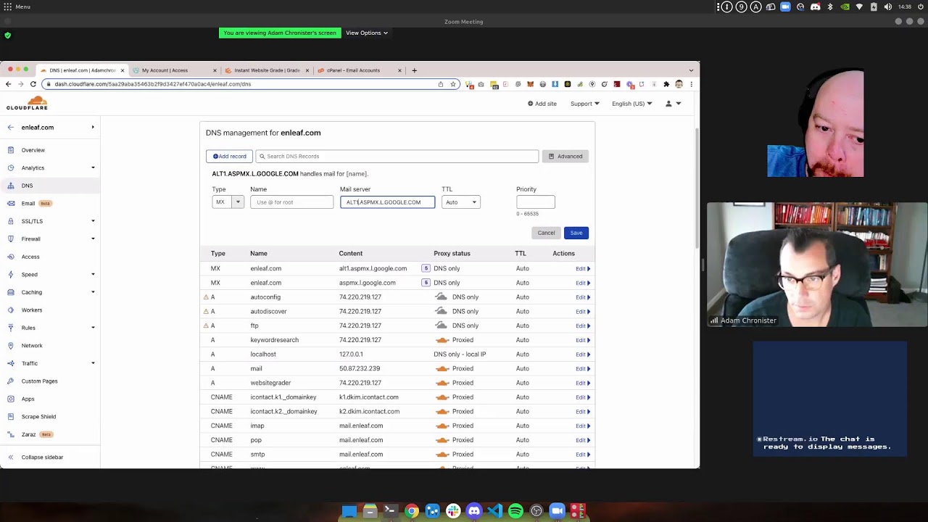Open Overview in the Cloudflare sidebar
The width and height of the screenshot is (928, 522).
pos(33,150)
